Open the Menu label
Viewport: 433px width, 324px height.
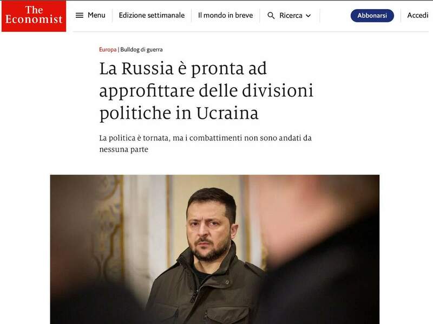click(x=96, y=15)
